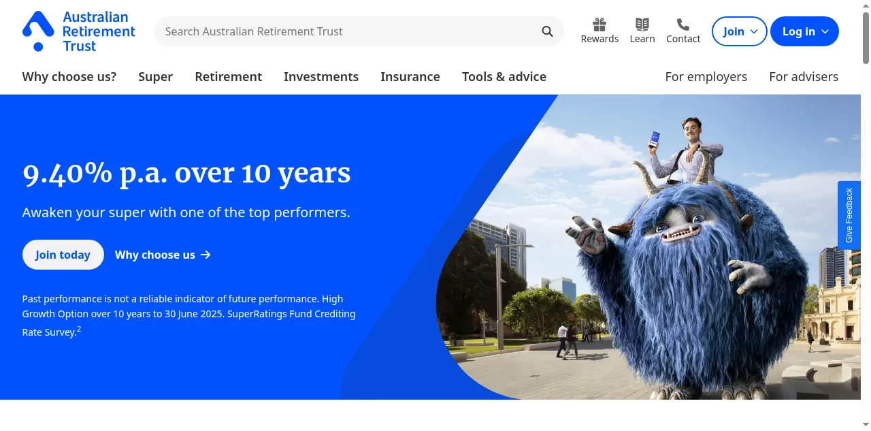Click the 9.40% p.a. over 10 years heading
The width and height of the screenshot is (871, 431).
(x=186, y=173)
